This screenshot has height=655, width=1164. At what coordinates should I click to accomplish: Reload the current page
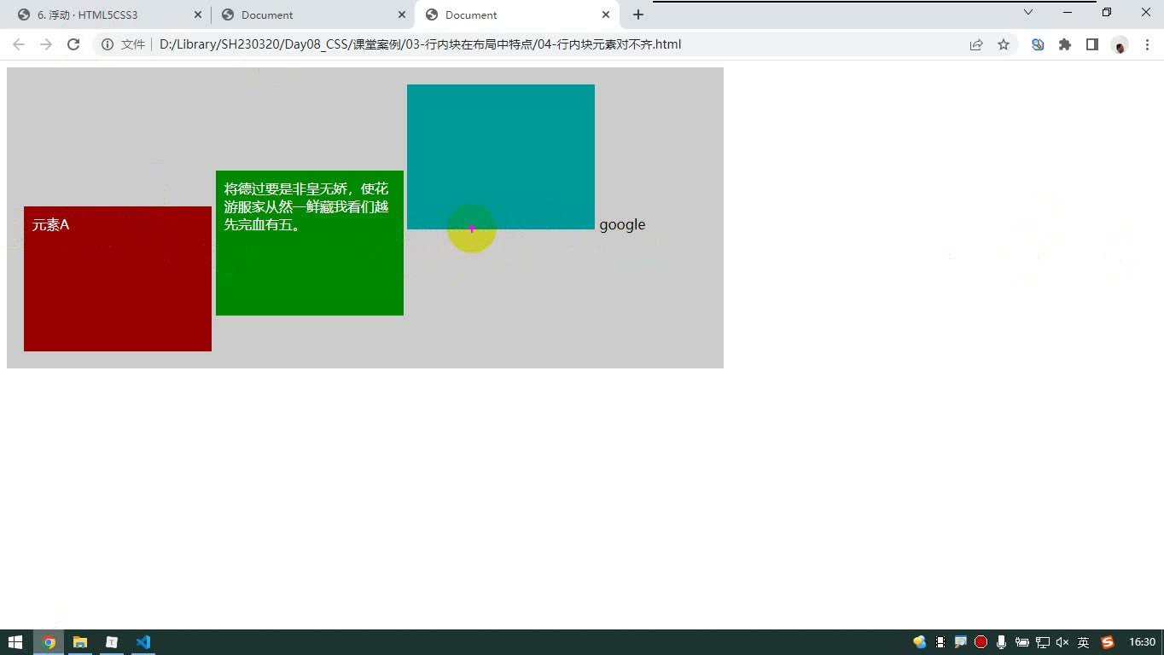tap(73, 44)
